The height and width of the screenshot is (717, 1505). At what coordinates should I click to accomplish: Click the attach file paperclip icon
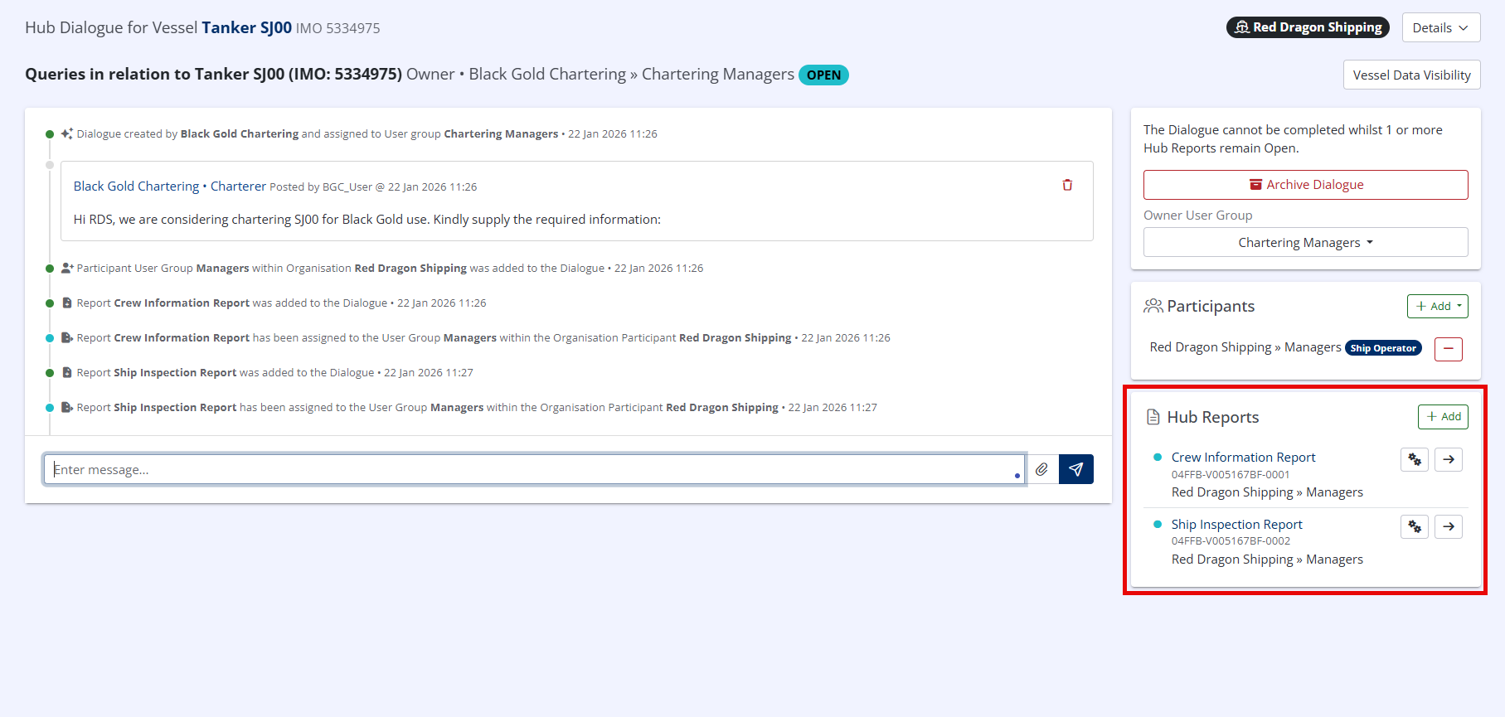point(1041,469)
